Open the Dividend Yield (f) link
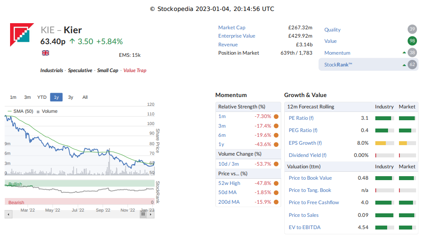The width and height of the screenshot is (427, 240). (307, 155)
